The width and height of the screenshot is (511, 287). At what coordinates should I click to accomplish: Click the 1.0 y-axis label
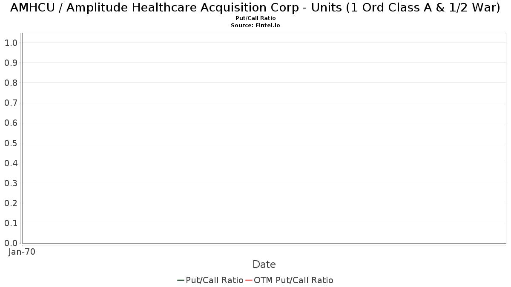pyautogui.click(x=11, y=43)
